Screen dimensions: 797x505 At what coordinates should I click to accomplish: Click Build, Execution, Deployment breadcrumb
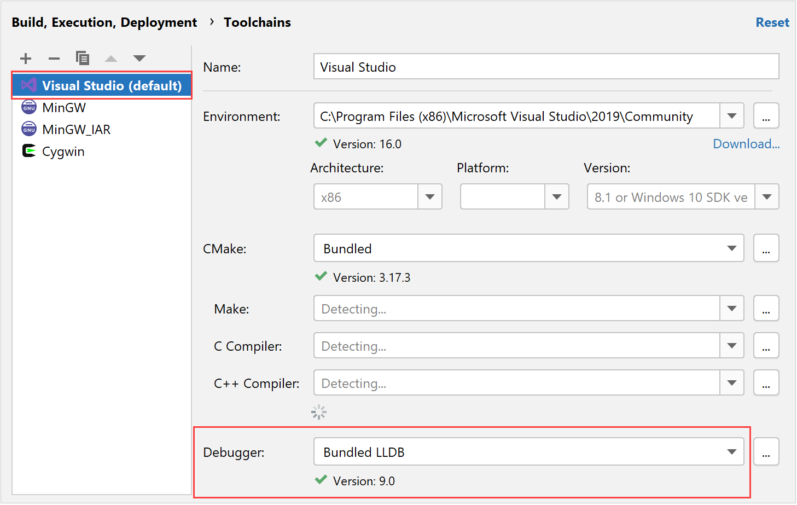[104, 22]
